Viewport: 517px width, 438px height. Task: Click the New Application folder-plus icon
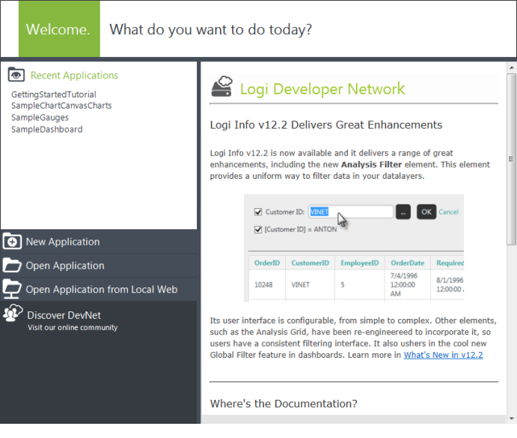point(12,241)
